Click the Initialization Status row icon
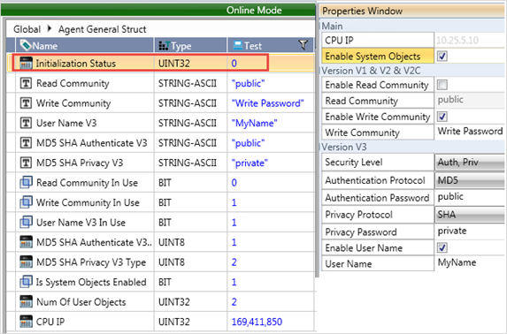Image resolution: width=507 pixels, height=334 pixels. click(26, 63)
